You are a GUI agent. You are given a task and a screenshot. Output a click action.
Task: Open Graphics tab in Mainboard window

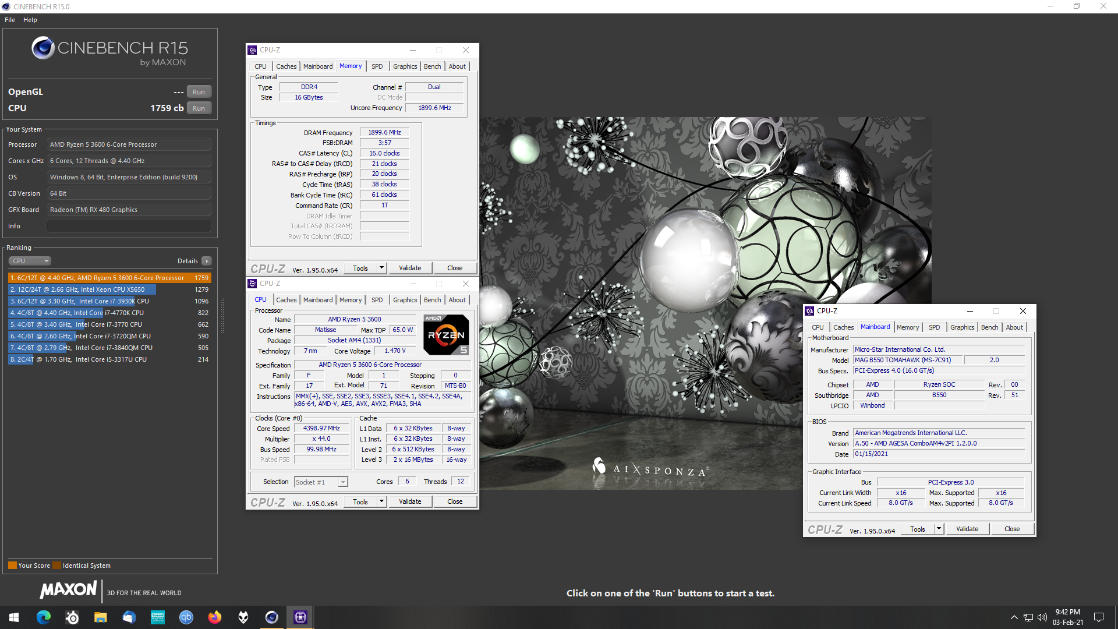click(x=963, y=327)
